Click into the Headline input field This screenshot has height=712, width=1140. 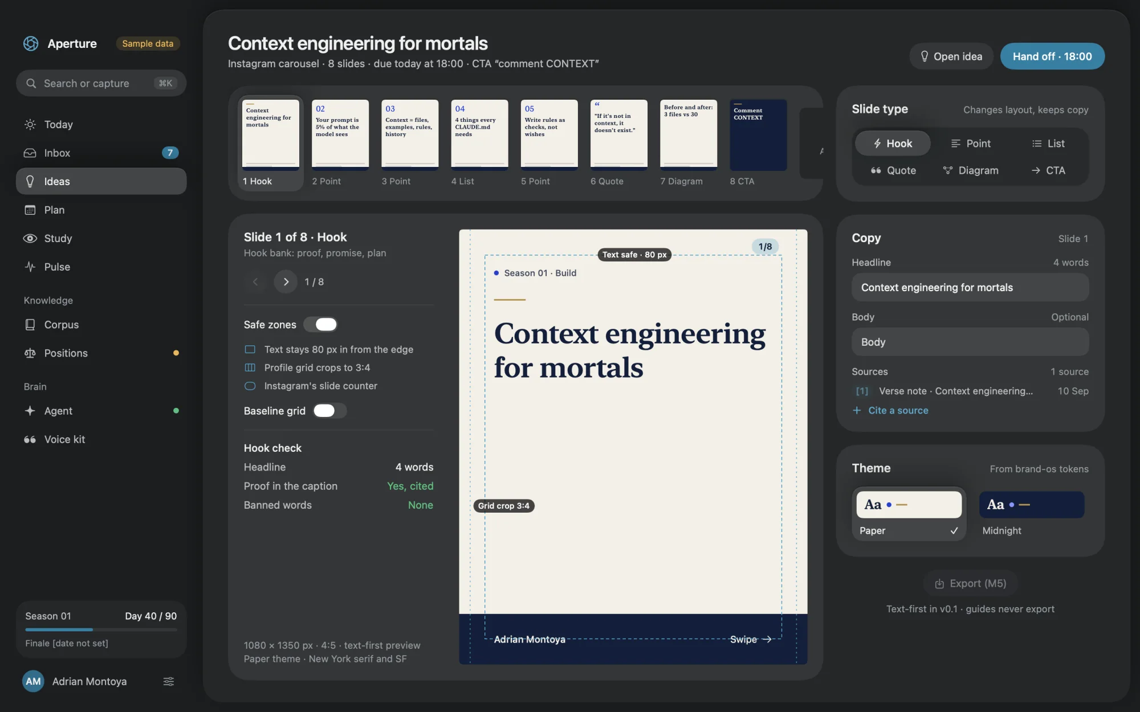click(970, 287)
